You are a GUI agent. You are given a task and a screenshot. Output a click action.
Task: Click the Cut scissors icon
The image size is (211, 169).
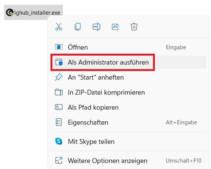click(x=59, y=27)
